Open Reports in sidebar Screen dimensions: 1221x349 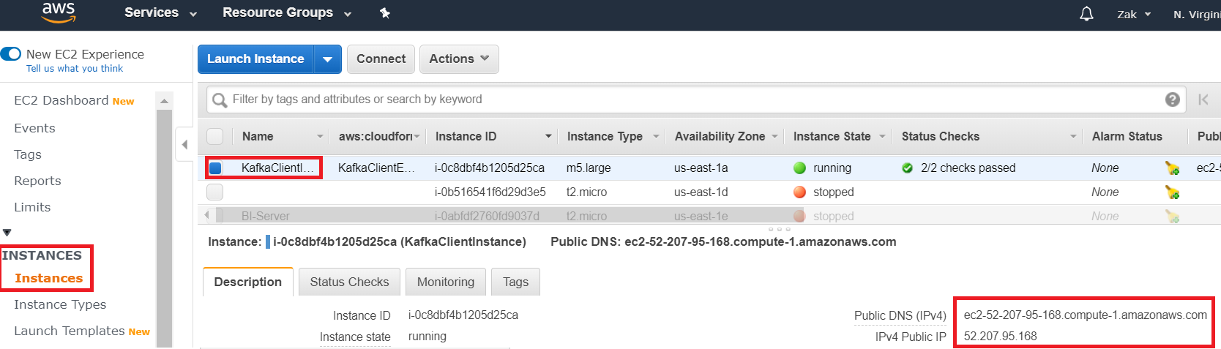click(37, 181)
